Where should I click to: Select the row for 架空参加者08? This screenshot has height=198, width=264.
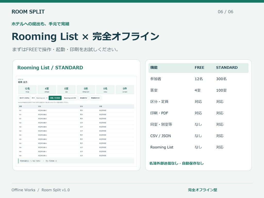76,127
